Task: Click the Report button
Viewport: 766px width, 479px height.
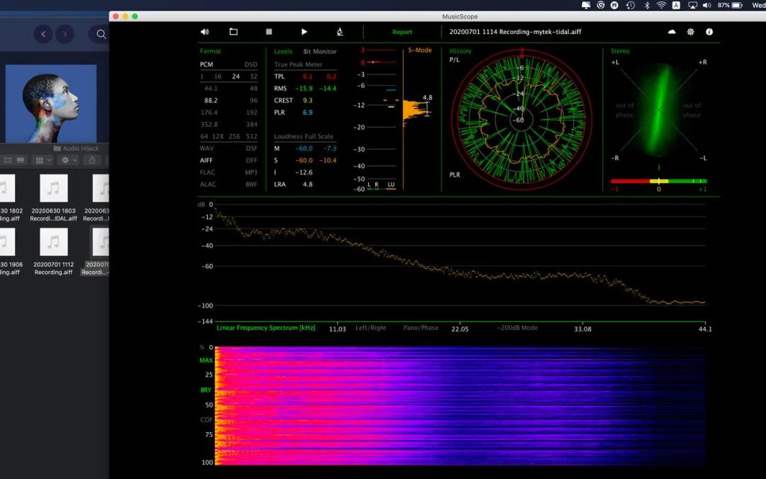Action: (402, 32)
